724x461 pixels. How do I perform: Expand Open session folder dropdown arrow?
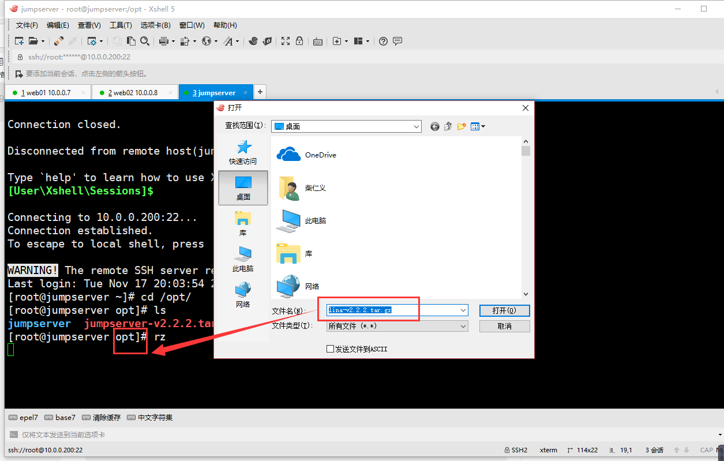point(42,41)
